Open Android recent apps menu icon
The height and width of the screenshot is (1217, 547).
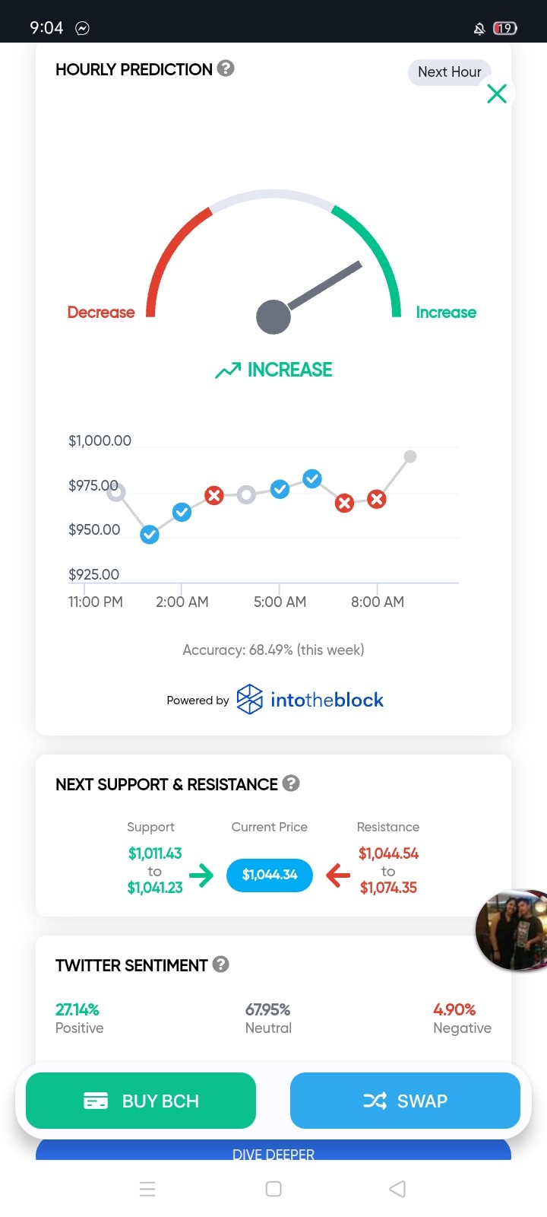tap(147, 1189)
